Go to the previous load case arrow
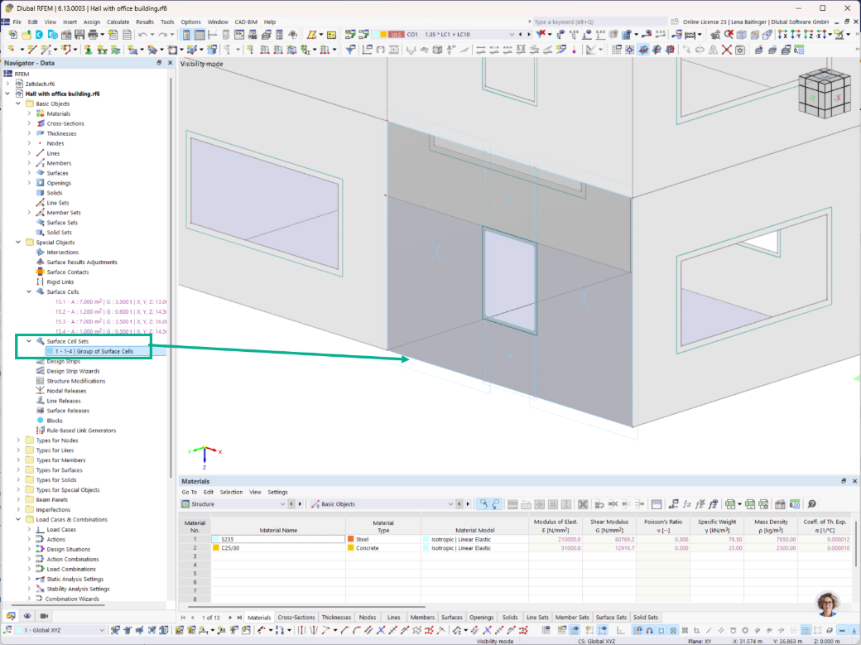 pyautogui.click(x=521, y=35)
